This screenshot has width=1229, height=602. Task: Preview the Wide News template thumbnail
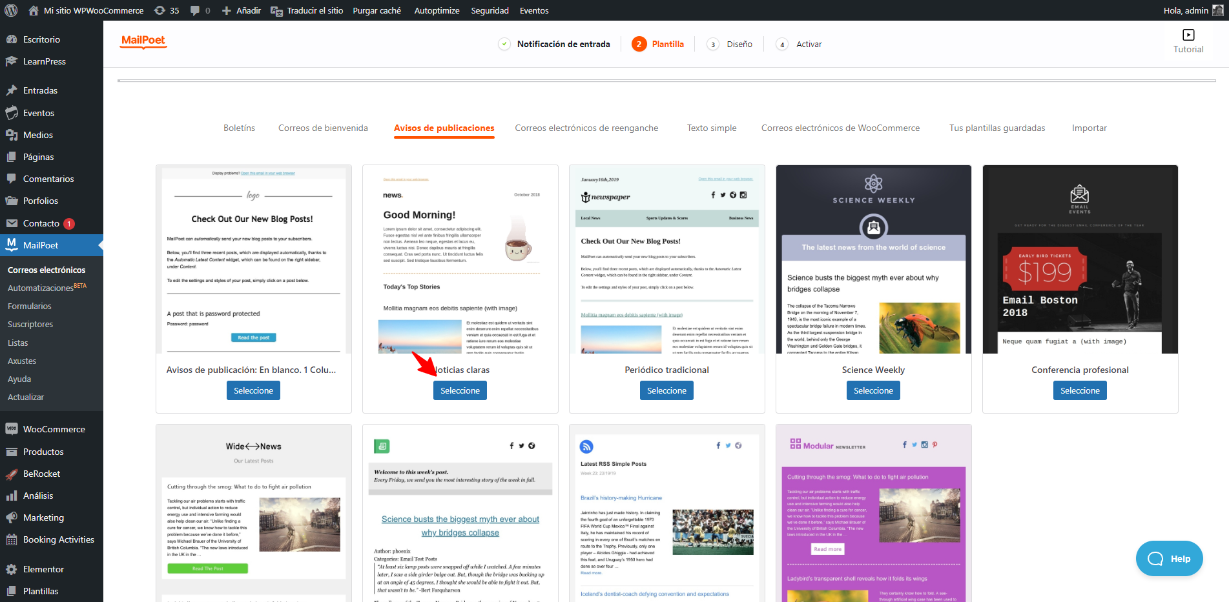pyautogui.click(x=254, y=514)
